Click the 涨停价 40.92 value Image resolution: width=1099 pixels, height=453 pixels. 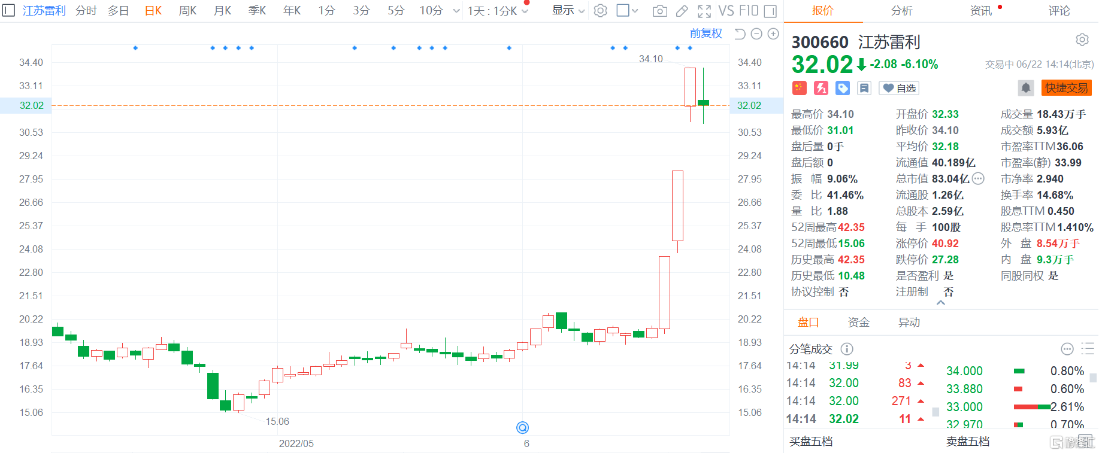click(x=945, y=244)
